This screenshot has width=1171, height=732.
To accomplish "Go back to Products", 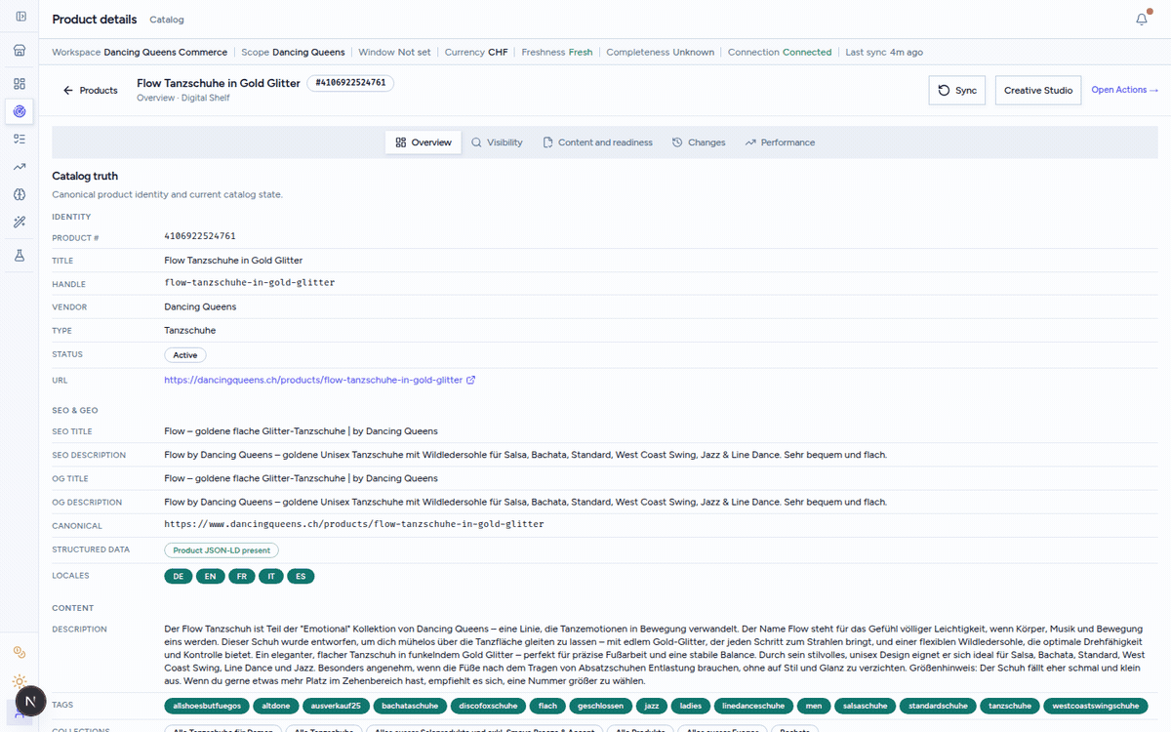I will [90, 90].
